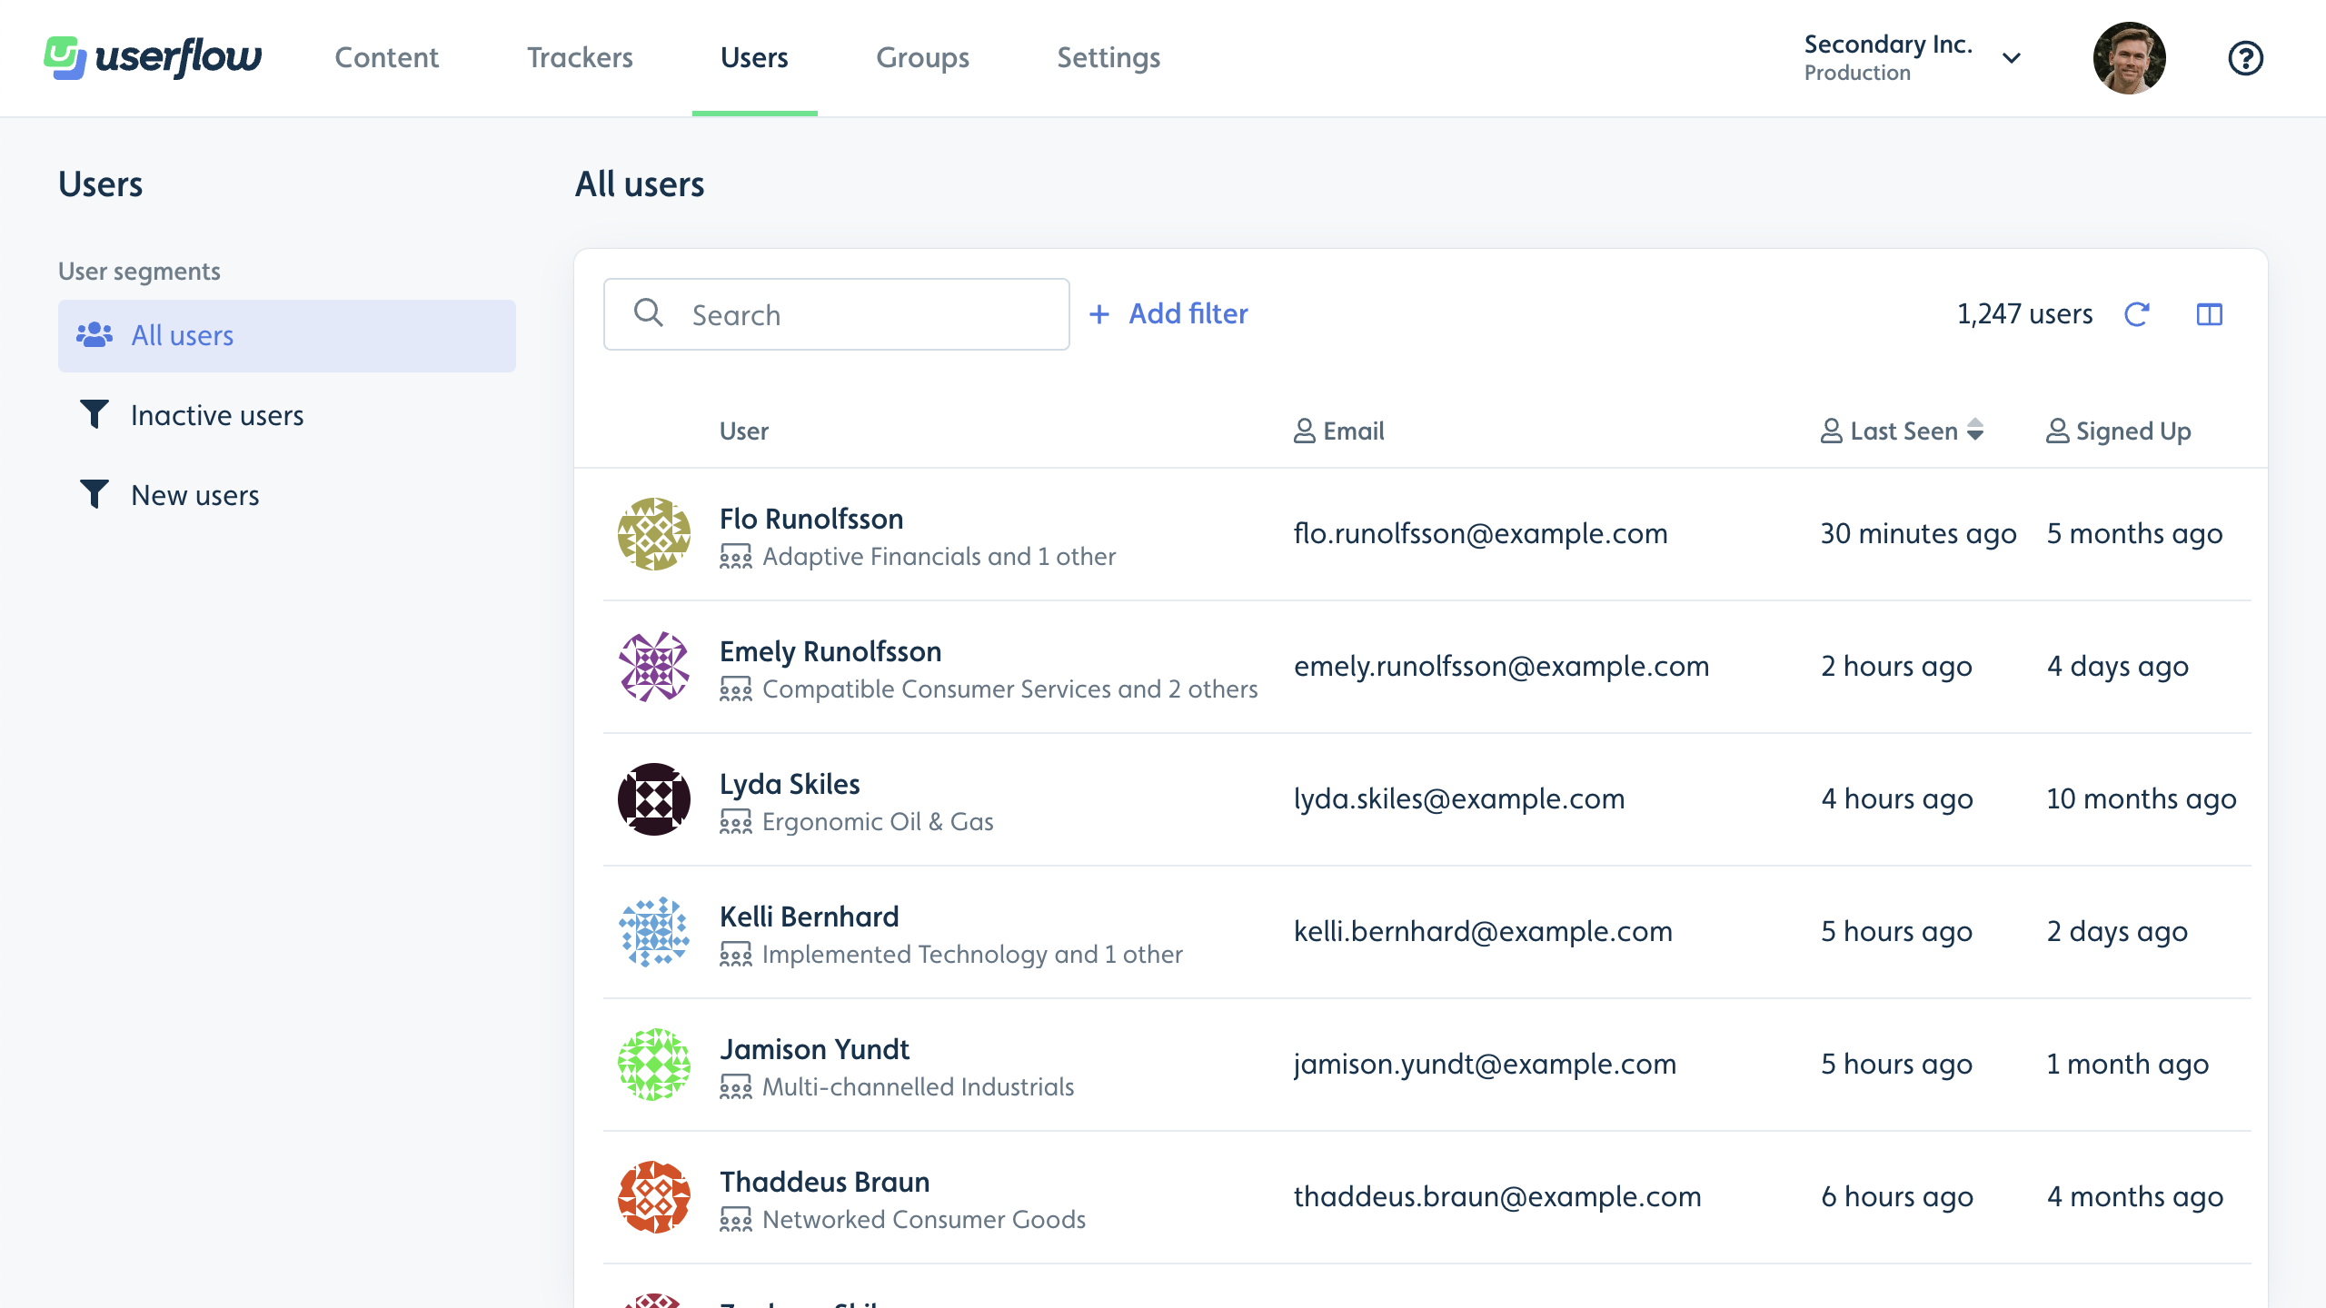The height and width of the screenshot is (1308, 2326).
Task: Click the '1,247 users' count
Action: click(x=2024, y=314)
